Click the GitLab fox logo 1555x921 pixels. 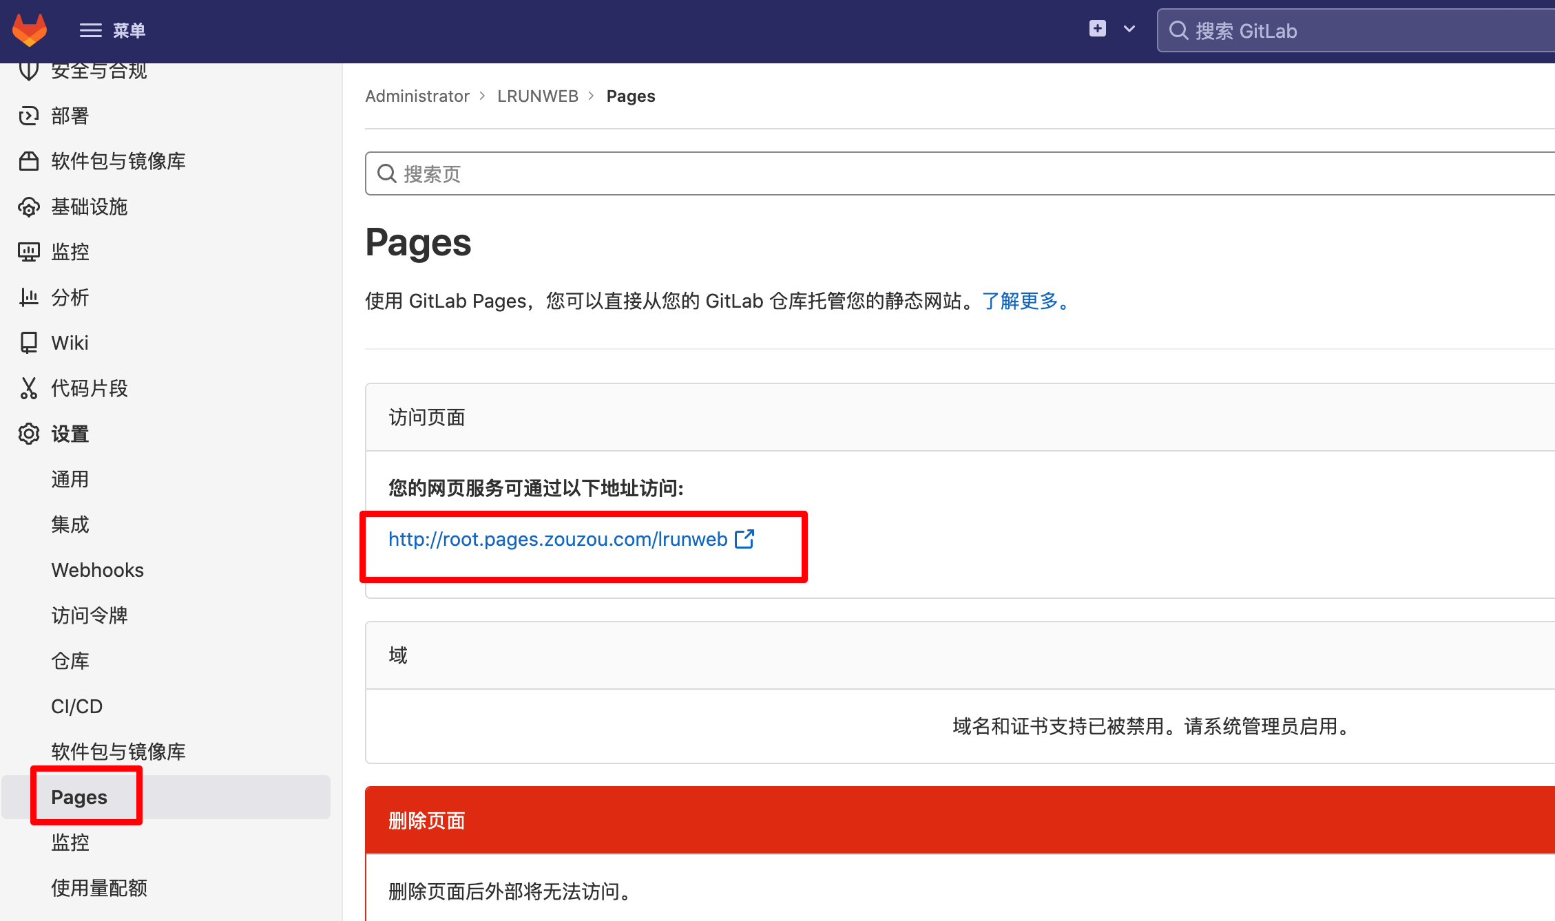coord(30,30)
